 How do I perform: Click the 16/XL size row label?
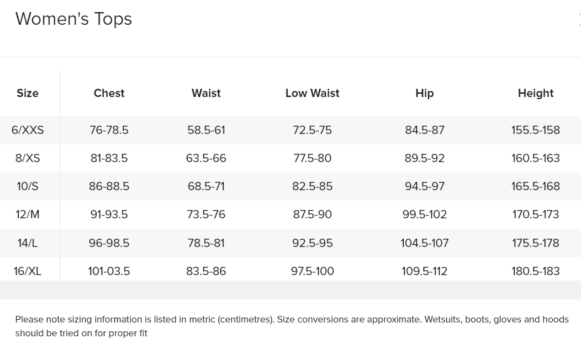pyautogui.click(x=28, y=271)
